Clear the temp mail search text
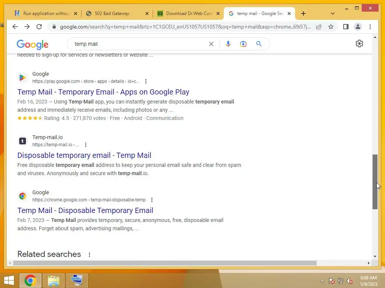 [x=211, y=44]
